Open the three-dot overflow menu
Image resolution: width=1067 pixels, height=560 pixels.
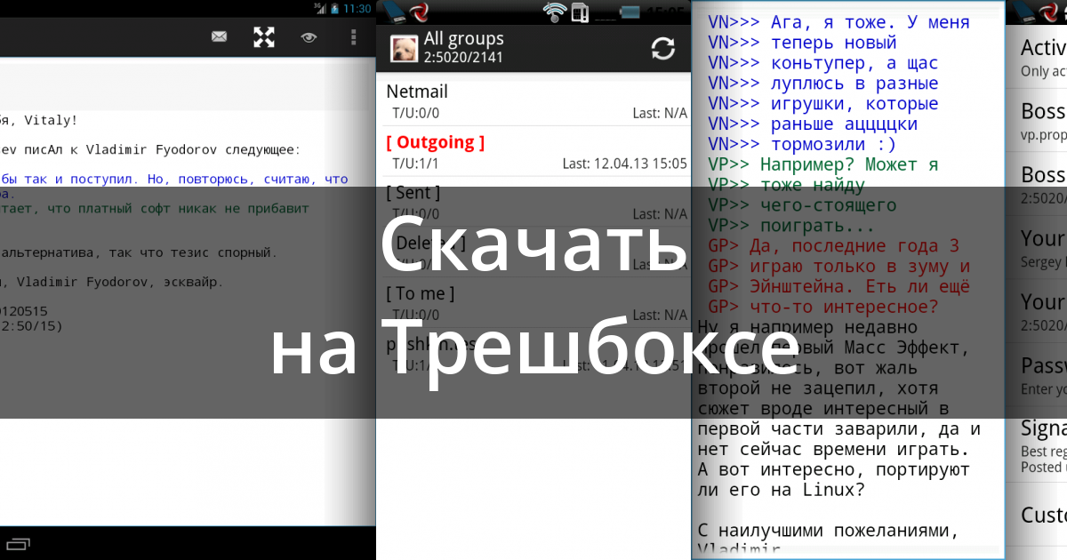353,36
